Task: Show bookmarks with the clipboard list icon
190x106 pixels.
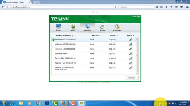Action: [x=161, y=7]
